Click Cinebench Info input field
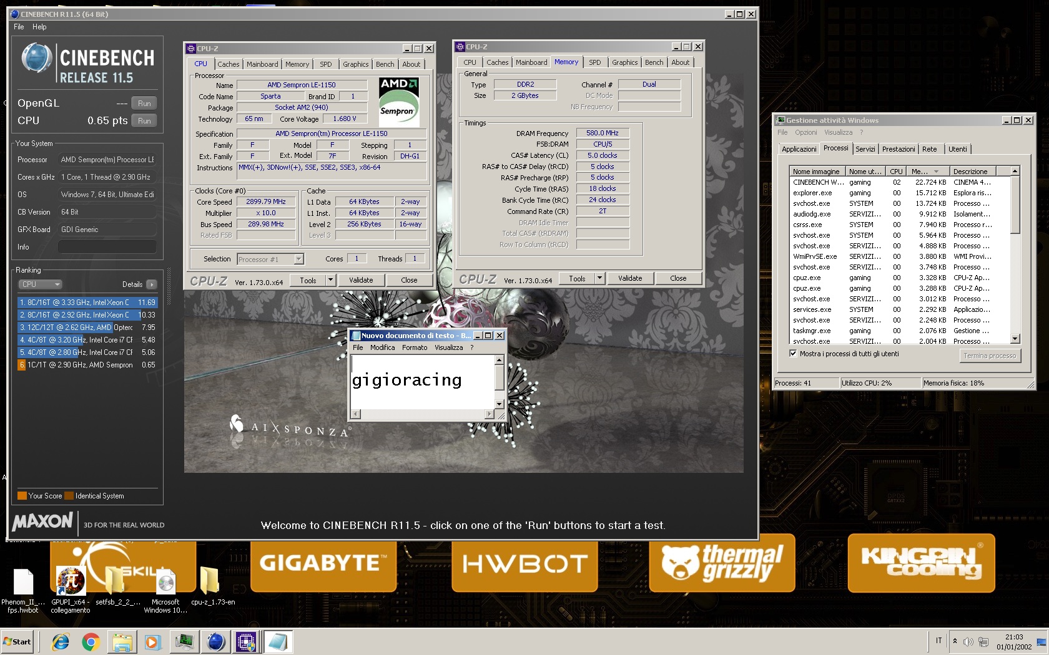1049x655 pixels. coord(107,247)
